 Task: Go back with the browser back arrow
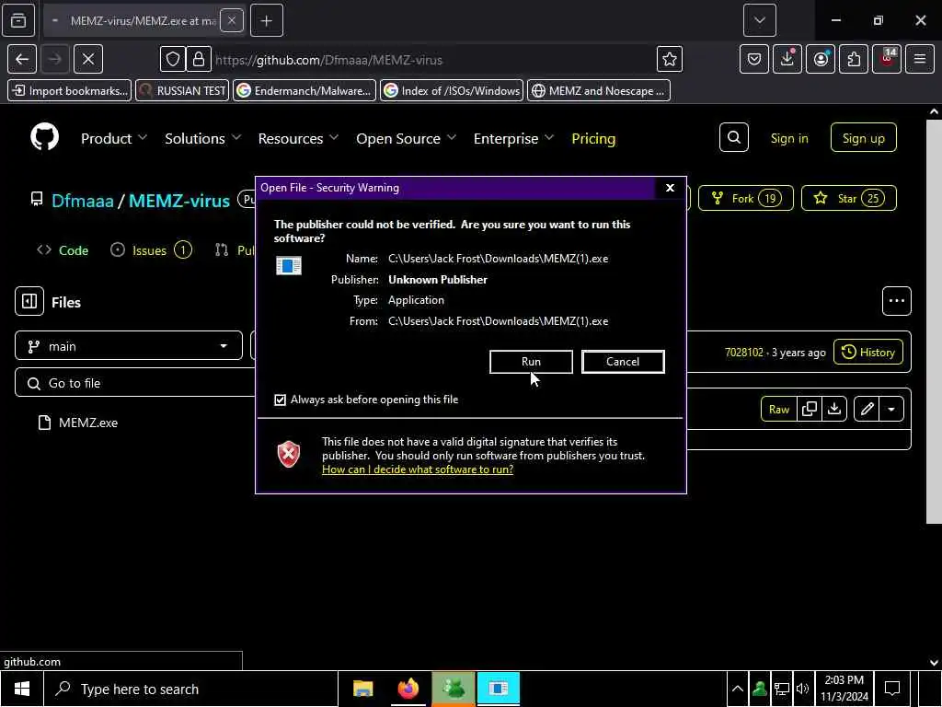point(22,59)
